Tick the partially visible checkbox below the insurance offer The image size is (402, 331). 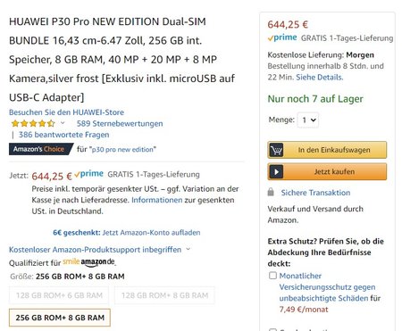pos(272,329)
